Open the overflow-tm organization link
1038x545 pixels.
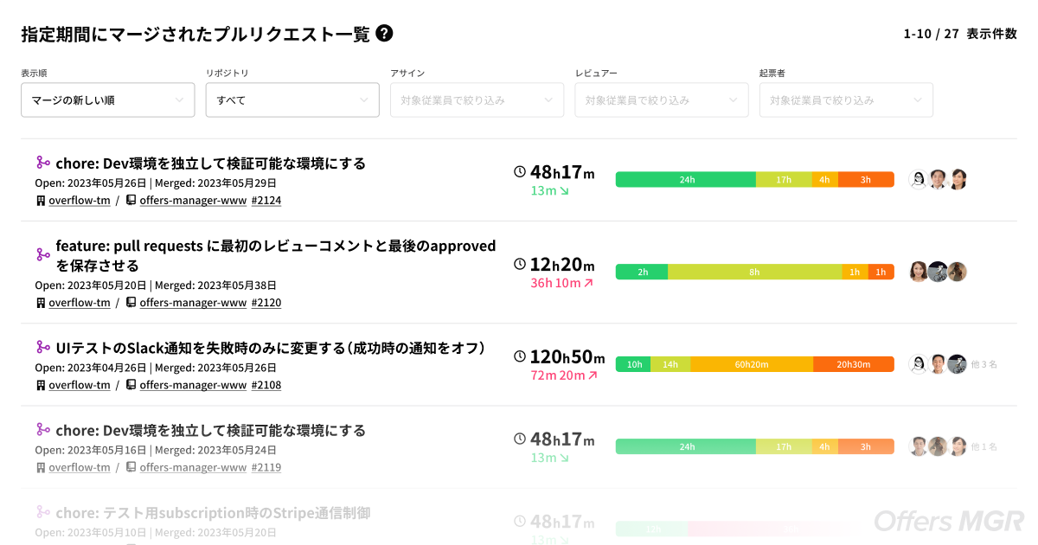click(x=80, y=200)
